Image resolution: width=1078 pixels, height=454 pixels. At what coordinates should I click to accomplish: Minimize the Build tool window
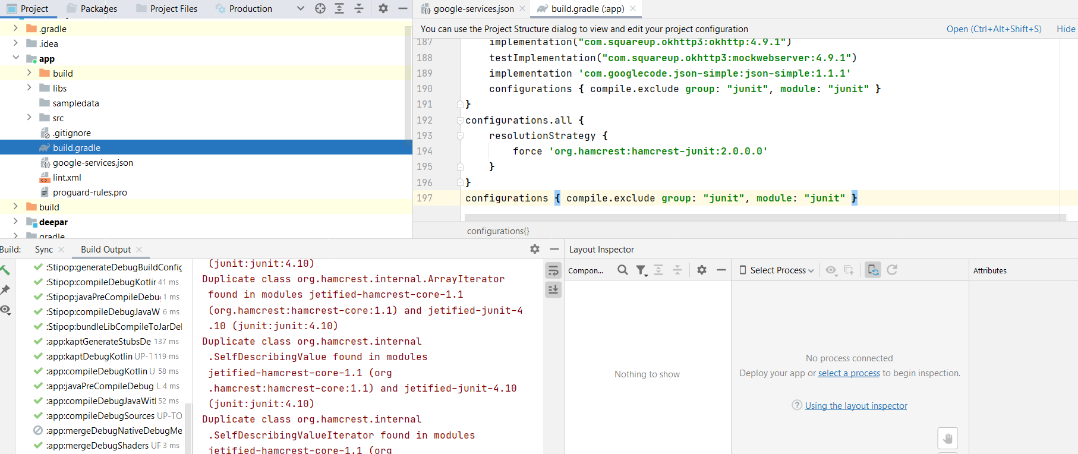click(554, 249)
